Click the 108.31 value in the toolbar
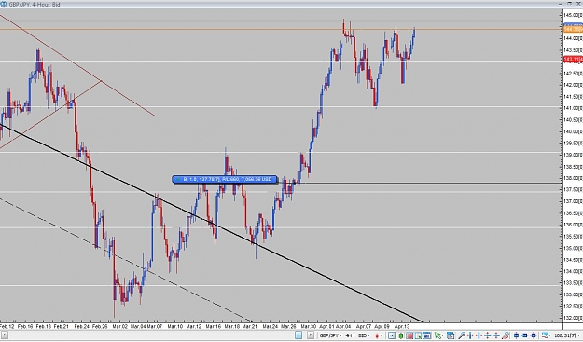Screen dimensions: 583x342 (x=565, y=336)
